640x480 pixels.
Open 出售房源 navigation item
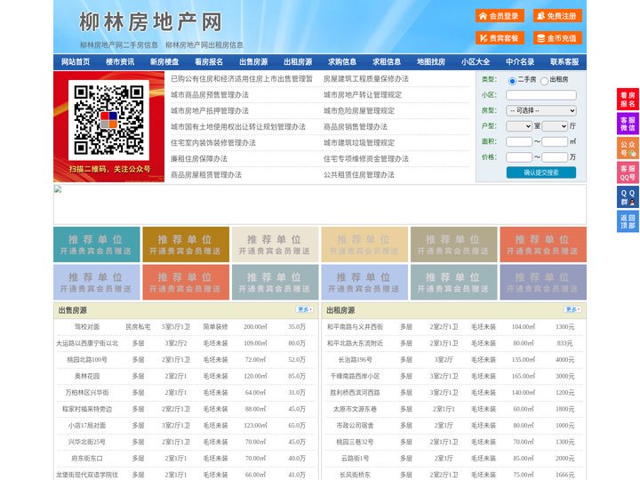(253, 62)
